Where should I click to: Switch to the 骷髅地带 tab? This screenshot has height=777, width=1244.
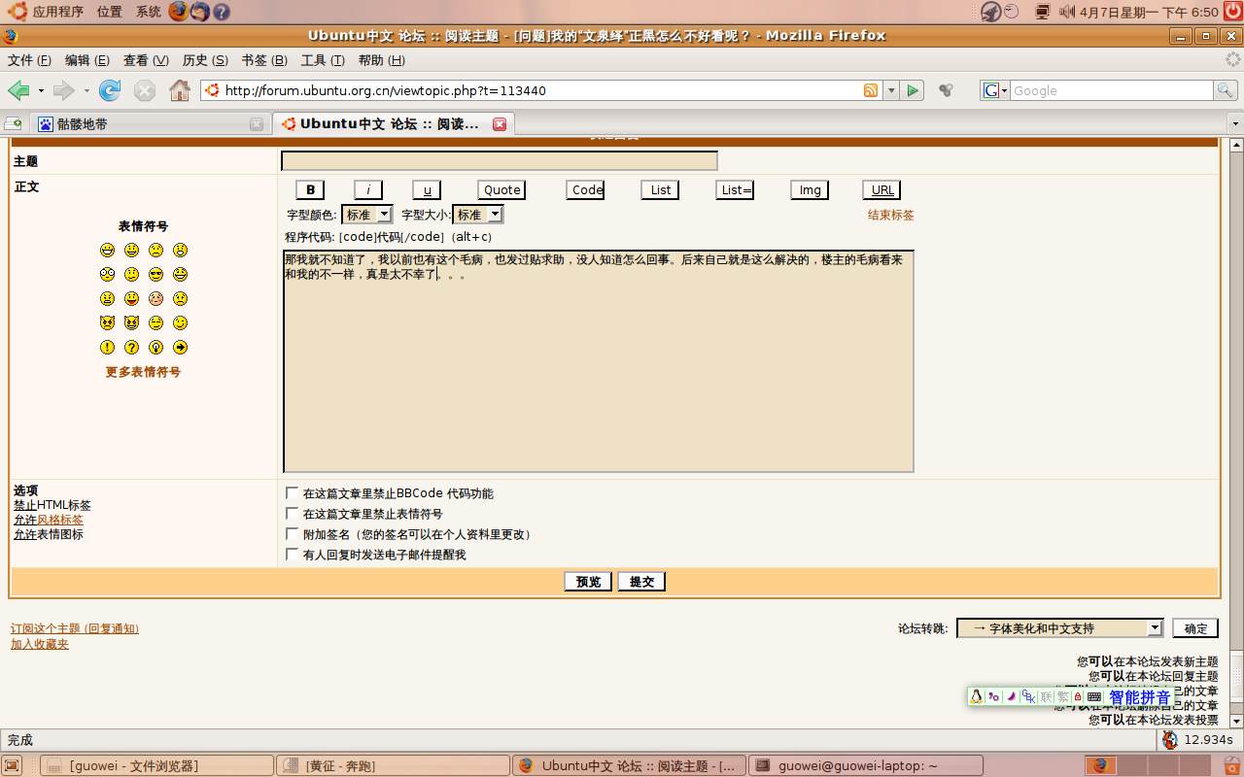tap(151, 124)
